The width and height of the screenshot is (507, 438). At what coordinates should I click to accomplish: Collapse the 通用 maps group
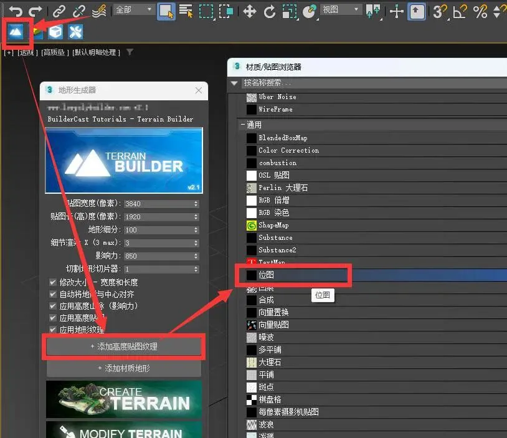243,125
